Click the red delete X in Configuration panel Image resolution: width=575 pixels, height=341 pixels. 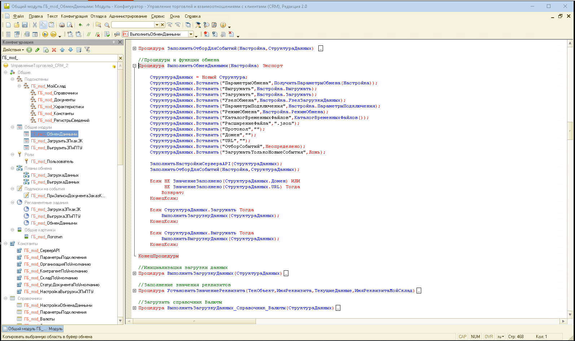[x=54, y=50]
